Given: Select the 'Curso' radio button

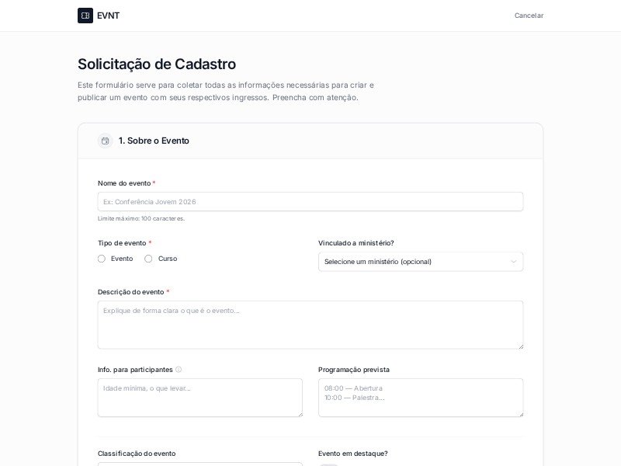Looking at the screenshot, I should point(148,259).
